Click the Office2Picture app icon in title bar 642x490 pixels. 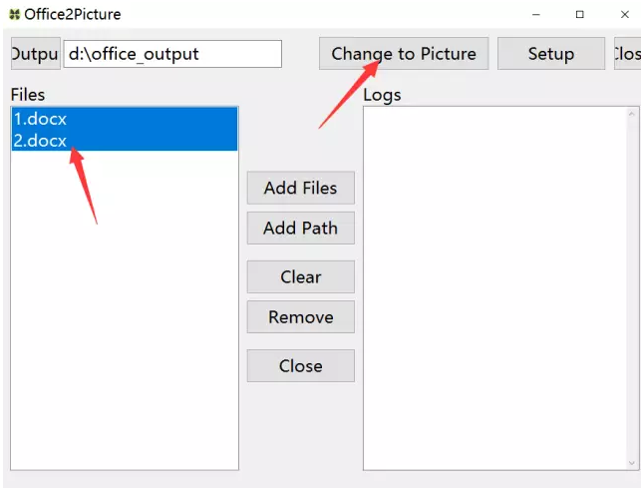click(15, 14)
